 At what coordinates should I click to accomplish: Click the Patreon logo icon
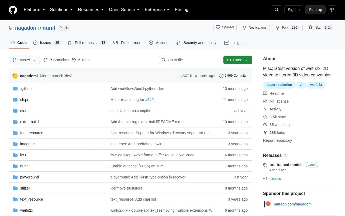click(x=267, y=204)
